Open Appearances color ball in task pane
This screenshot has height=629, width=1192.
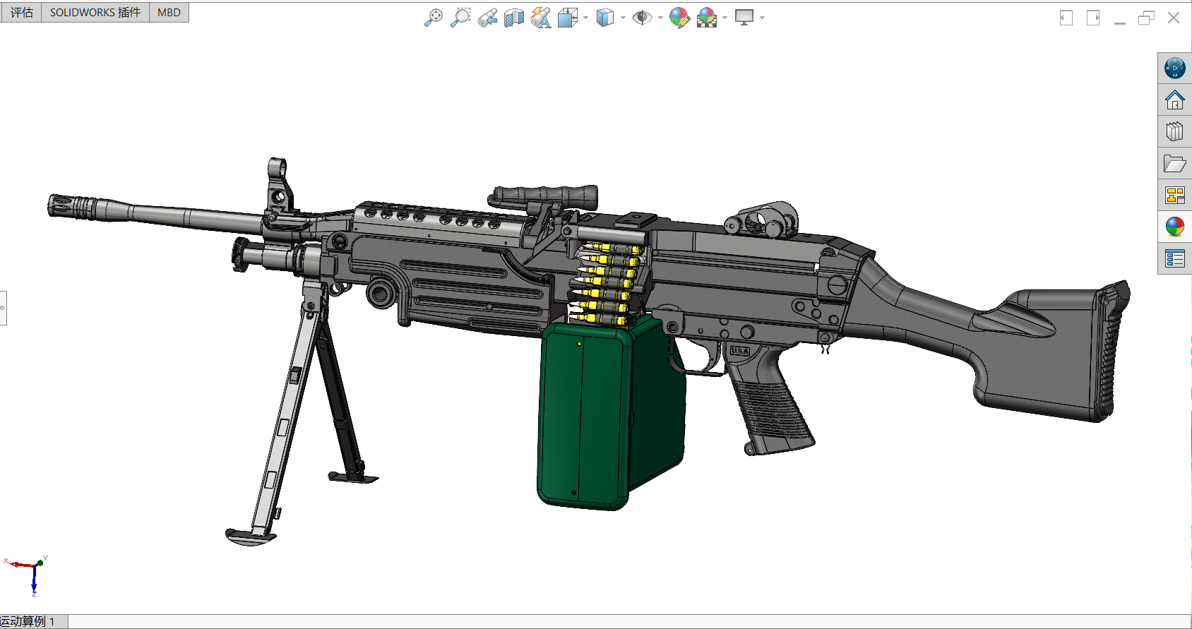[1175, 227]
